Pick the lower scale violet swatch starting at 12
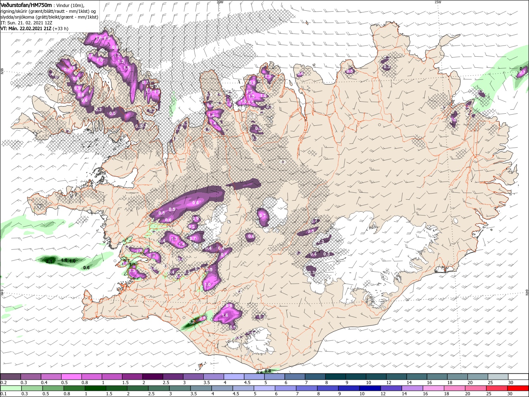This screenshot has width=529, height=397. [391, 388]
